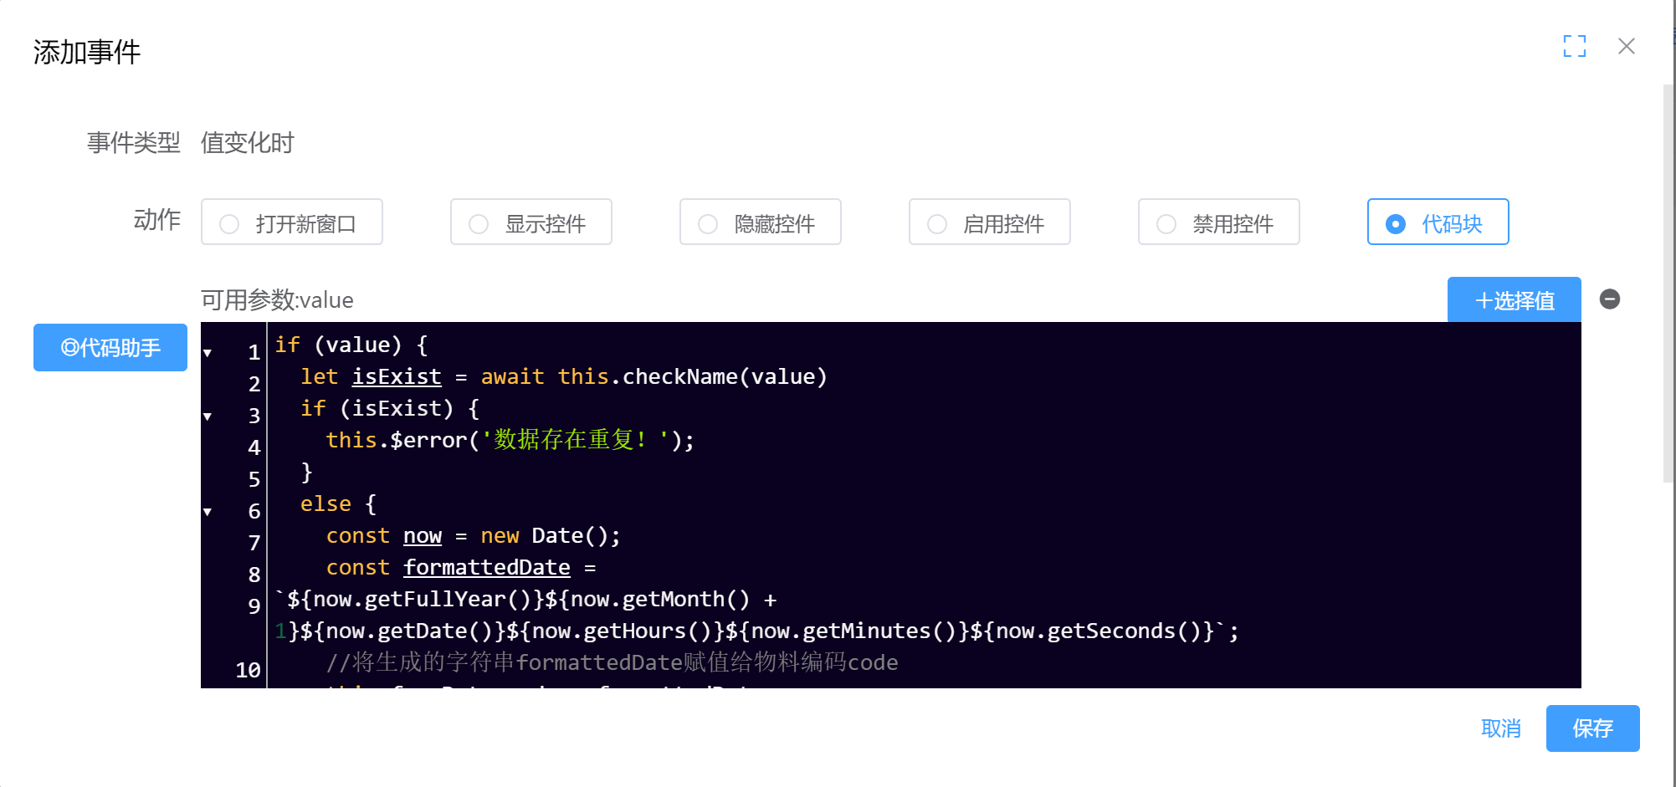Click the fullscreen expand icon
Screen dimensions: 1676x787
coord(1574,46)
